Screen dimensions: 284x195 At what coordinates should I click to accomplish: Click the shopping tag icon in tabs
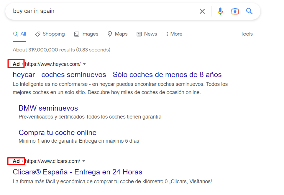pos(38,34)
